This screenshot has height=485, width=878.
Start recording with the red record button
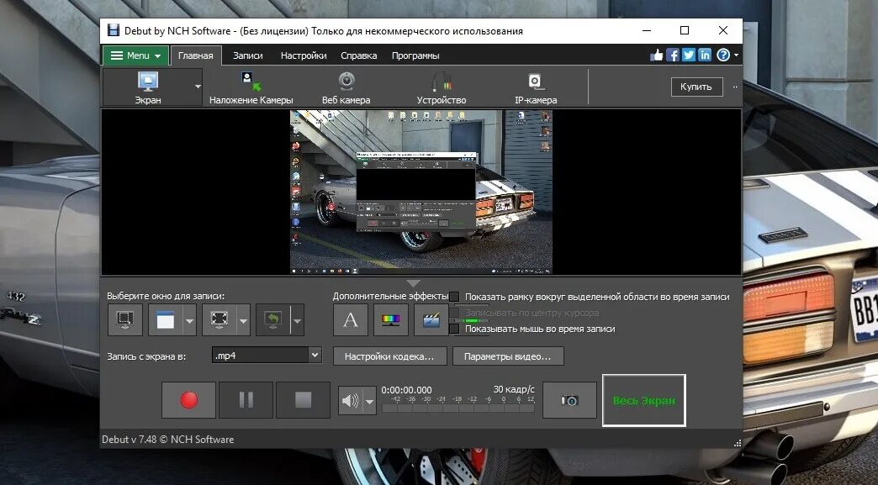pyautogui.click(x=188, y=400)
